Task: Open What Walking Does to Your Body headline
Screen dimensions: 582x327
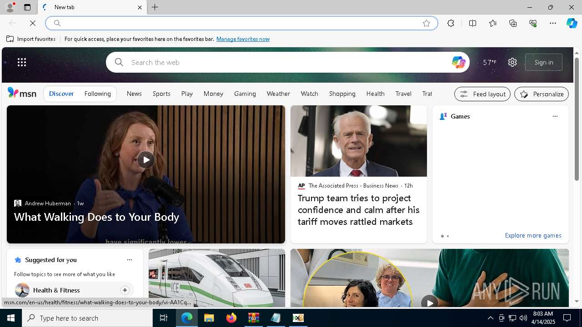Action: [x=96, y=217]
